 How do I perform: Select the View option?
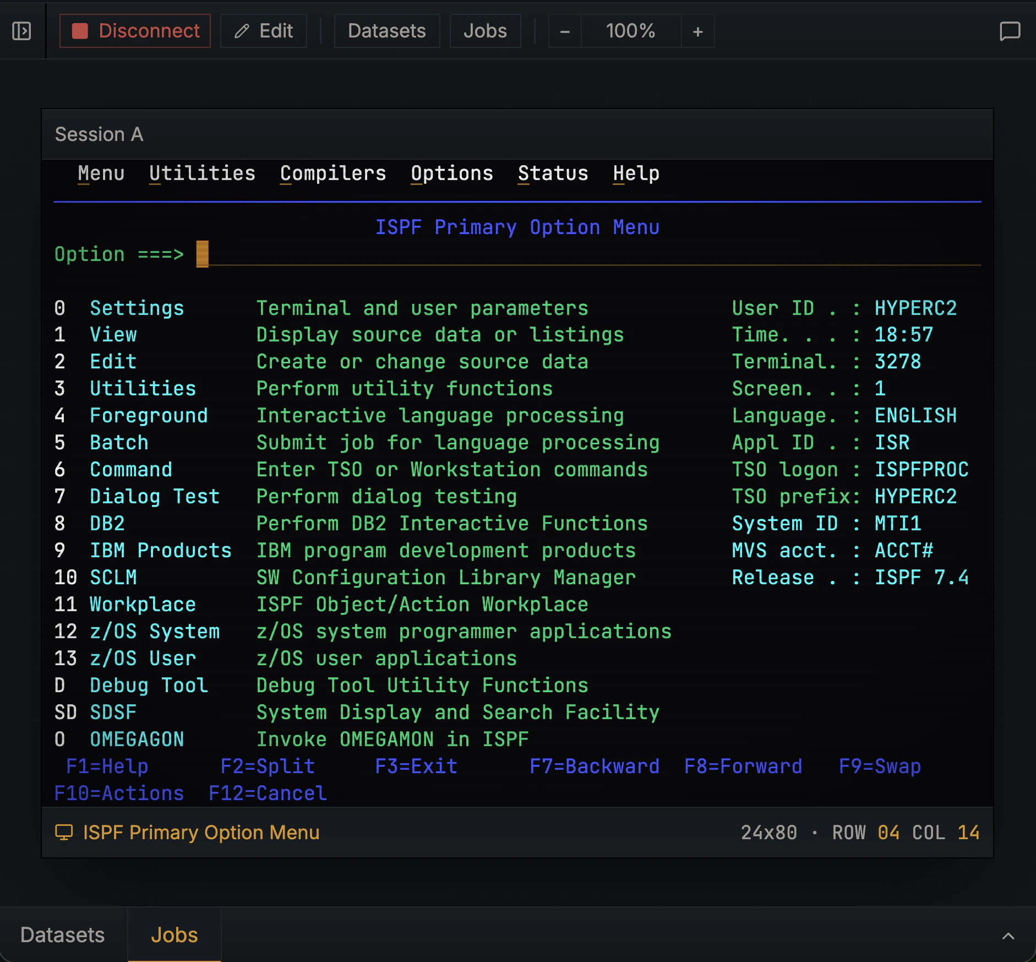[x=113, y=335]
